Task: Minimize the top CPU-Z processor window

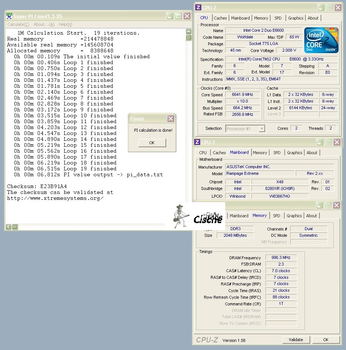Action: click(x=321, y=8)
